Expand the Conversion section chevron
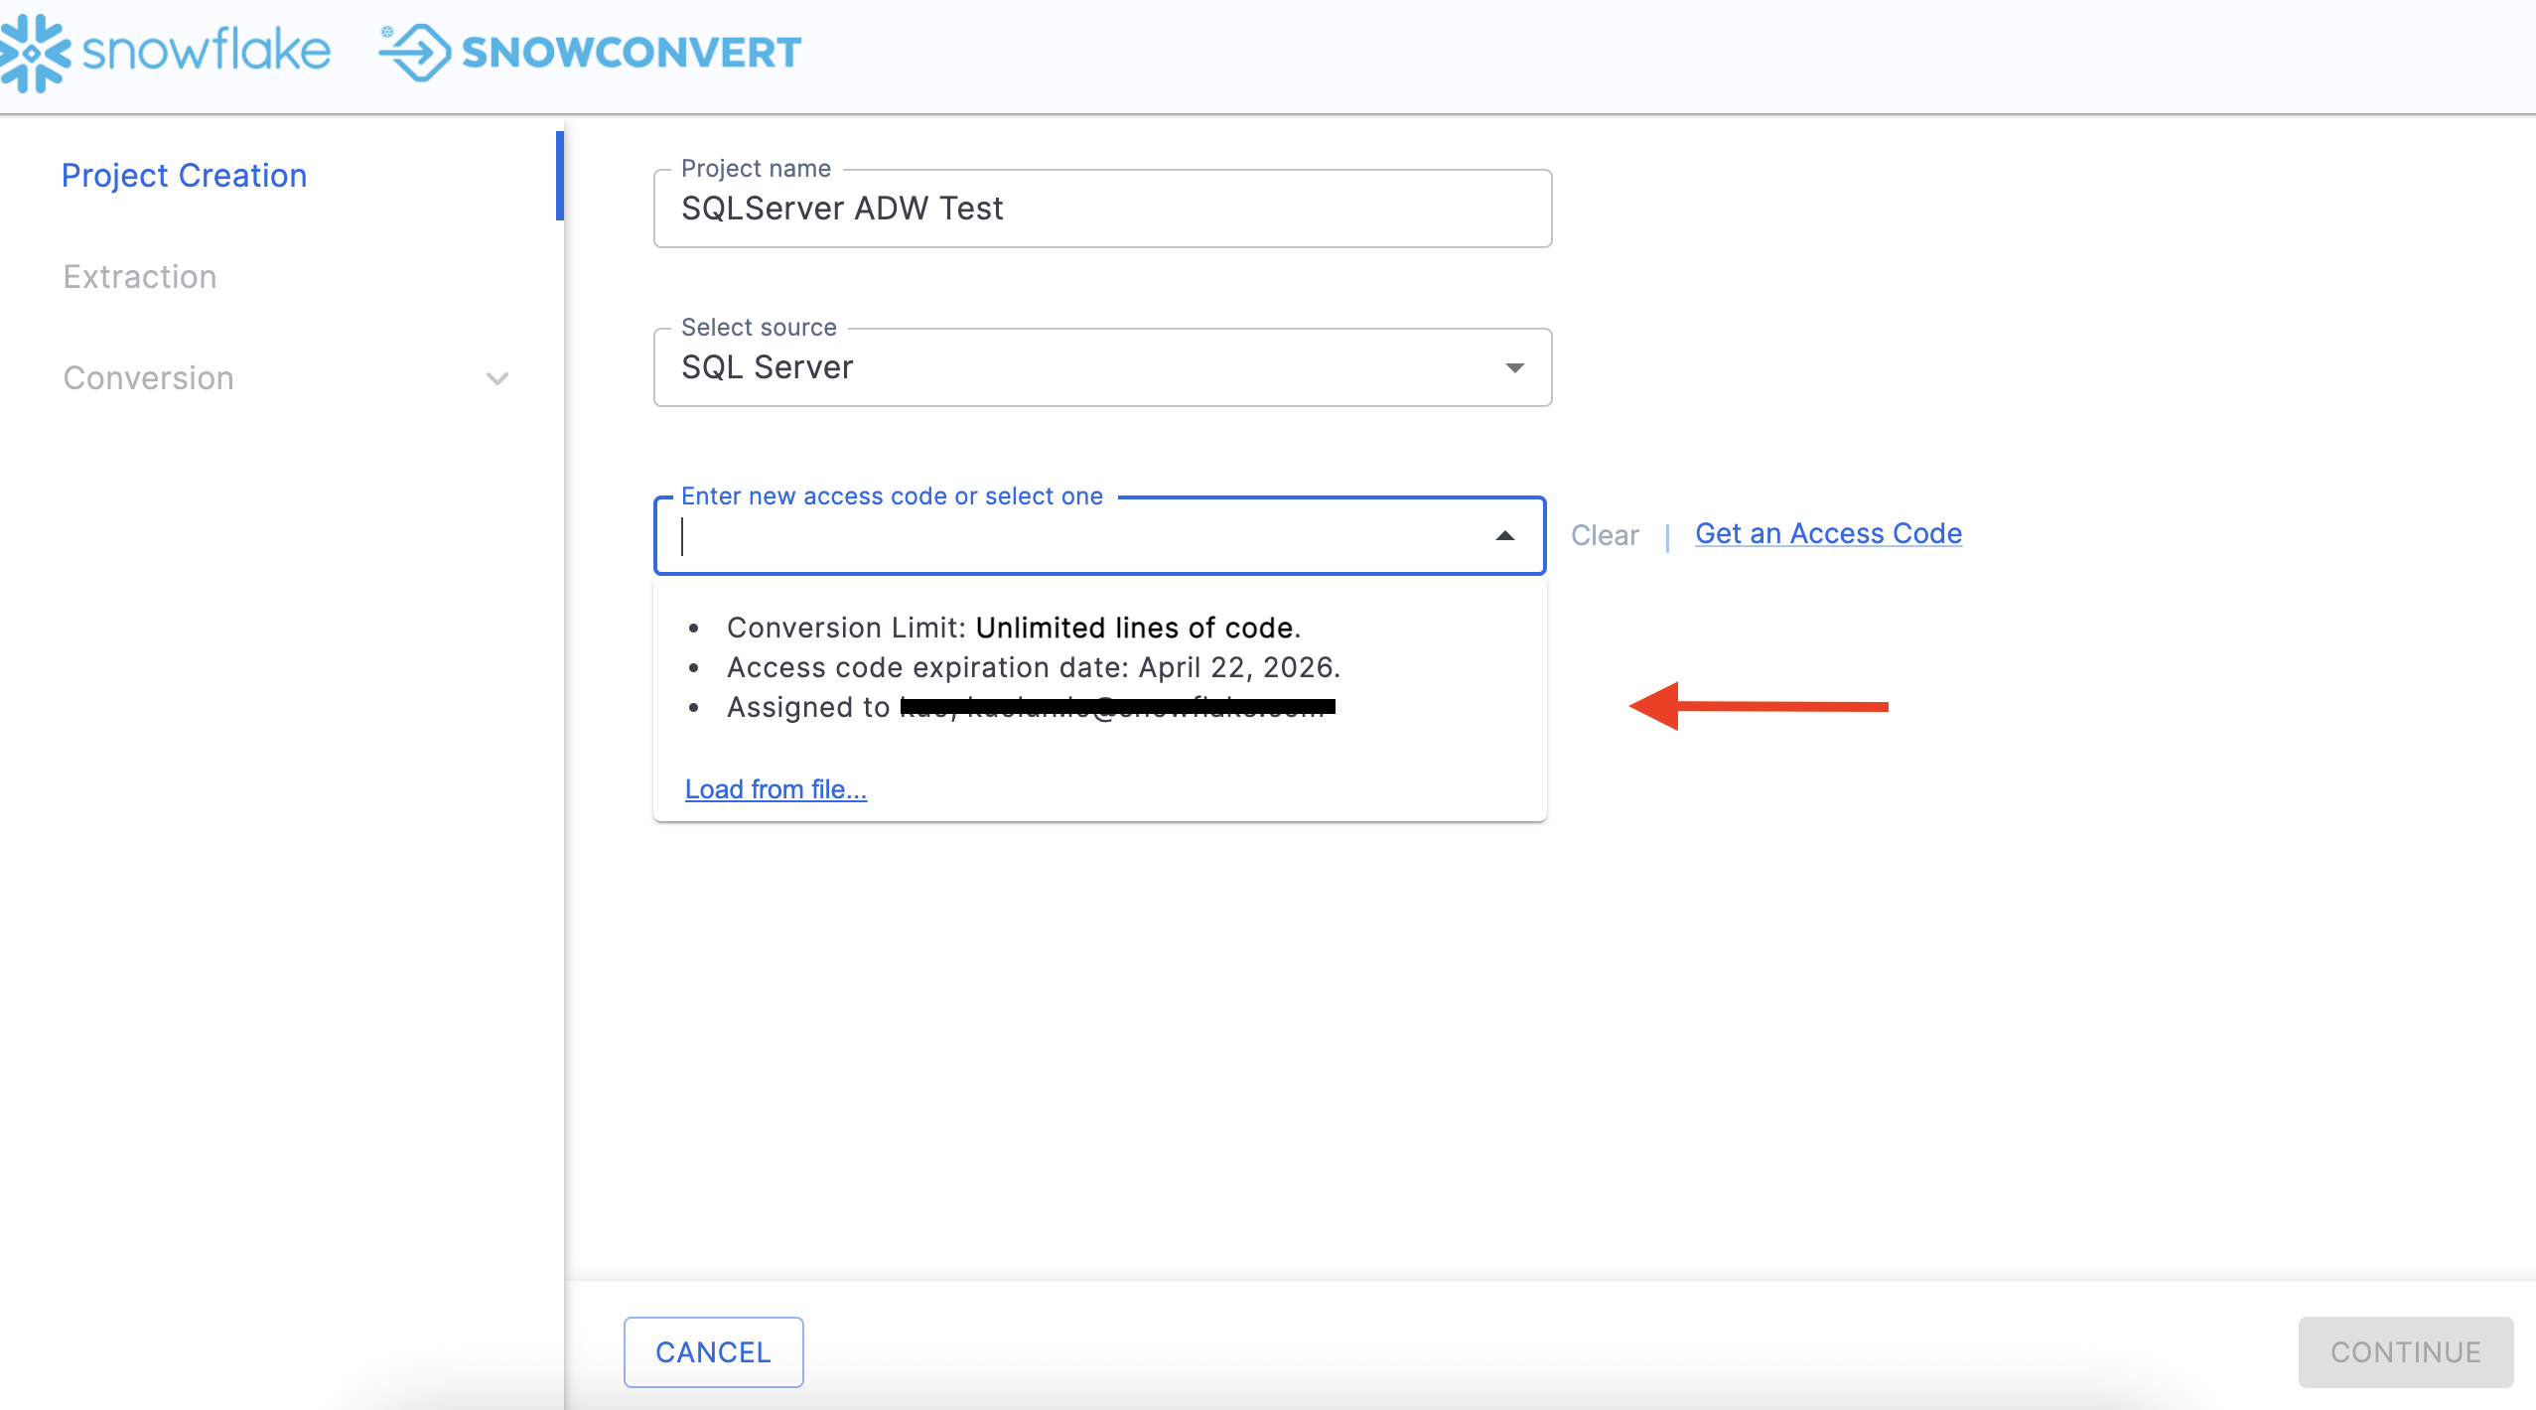This screenshot has width=2536, height=1410. click(497, 378)
